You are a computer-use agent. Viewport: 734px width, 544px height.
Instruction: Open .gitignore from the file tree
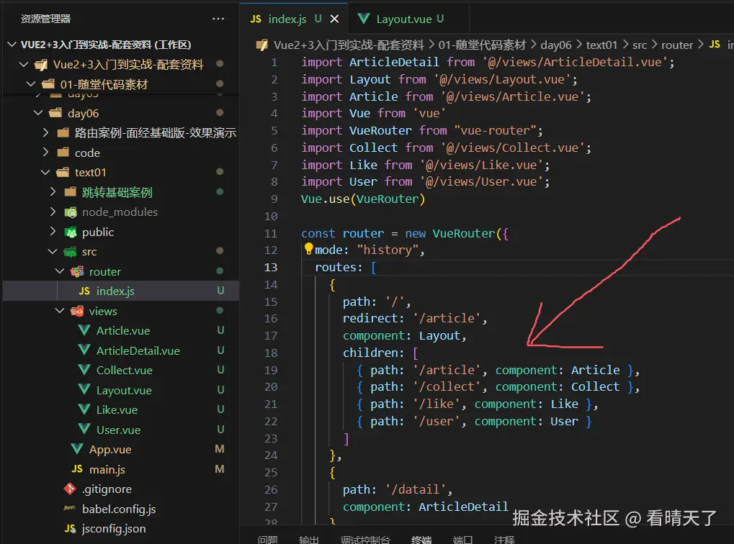(107, 489)
